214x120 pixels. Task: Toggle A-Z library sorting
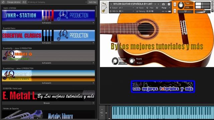[24, 2]
